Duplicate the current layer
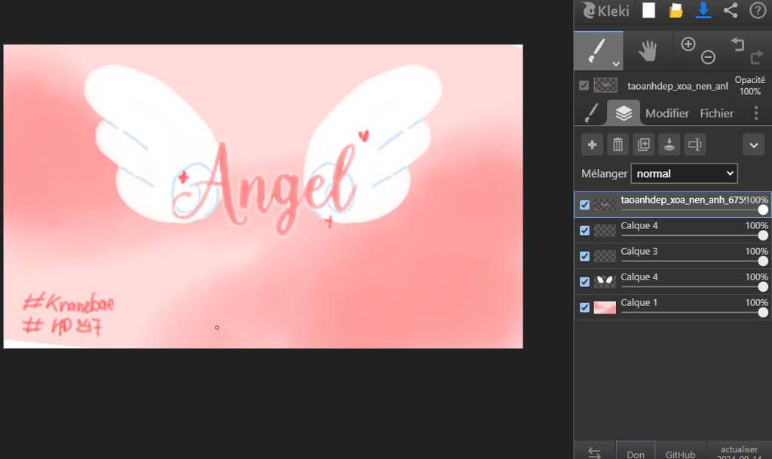 pyautogui.click(x=643, y=145)
